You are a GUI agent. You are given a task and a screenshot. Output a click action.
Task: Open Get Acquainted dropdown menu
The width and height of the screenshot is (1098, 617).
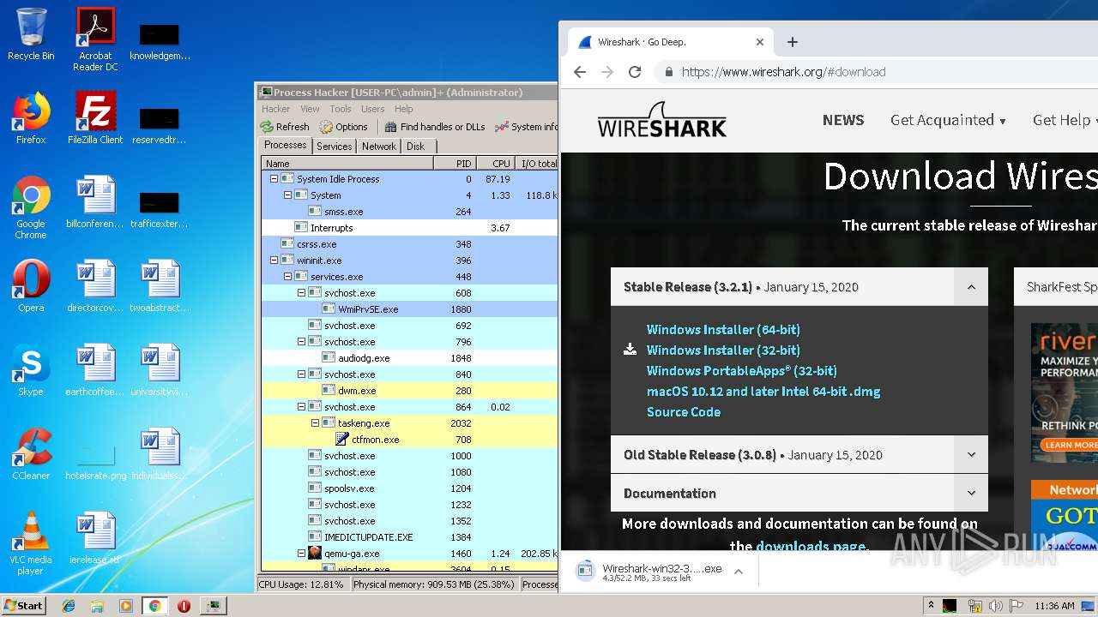[x=948, y=120]
